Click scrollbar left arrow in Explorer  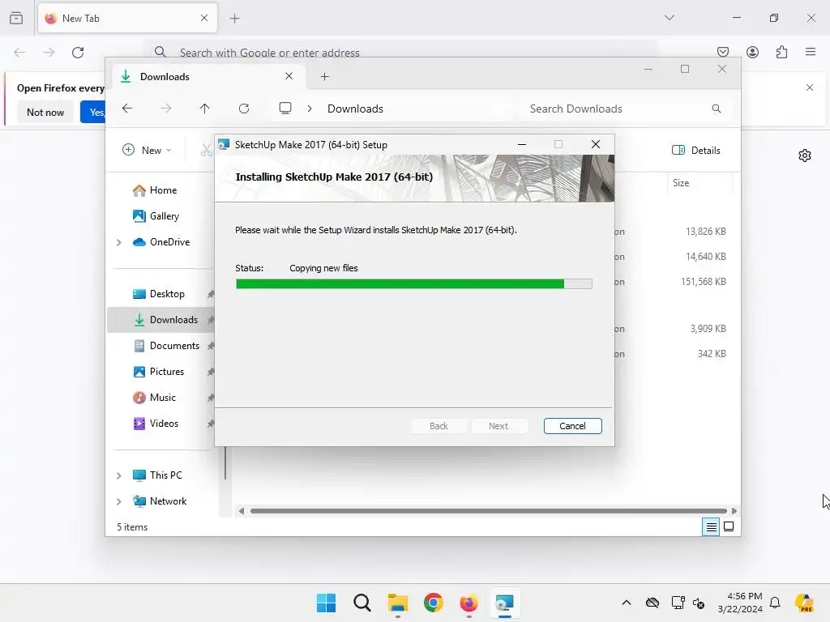tap(242, 511)
